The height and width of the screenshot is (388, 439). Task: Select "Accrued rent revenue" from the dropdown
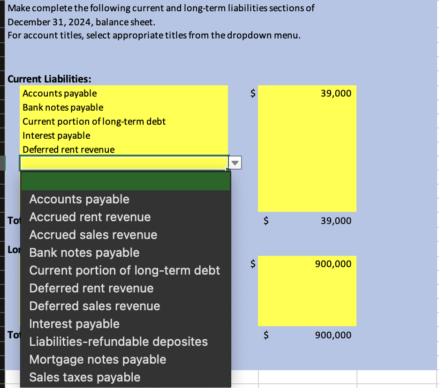90,216
